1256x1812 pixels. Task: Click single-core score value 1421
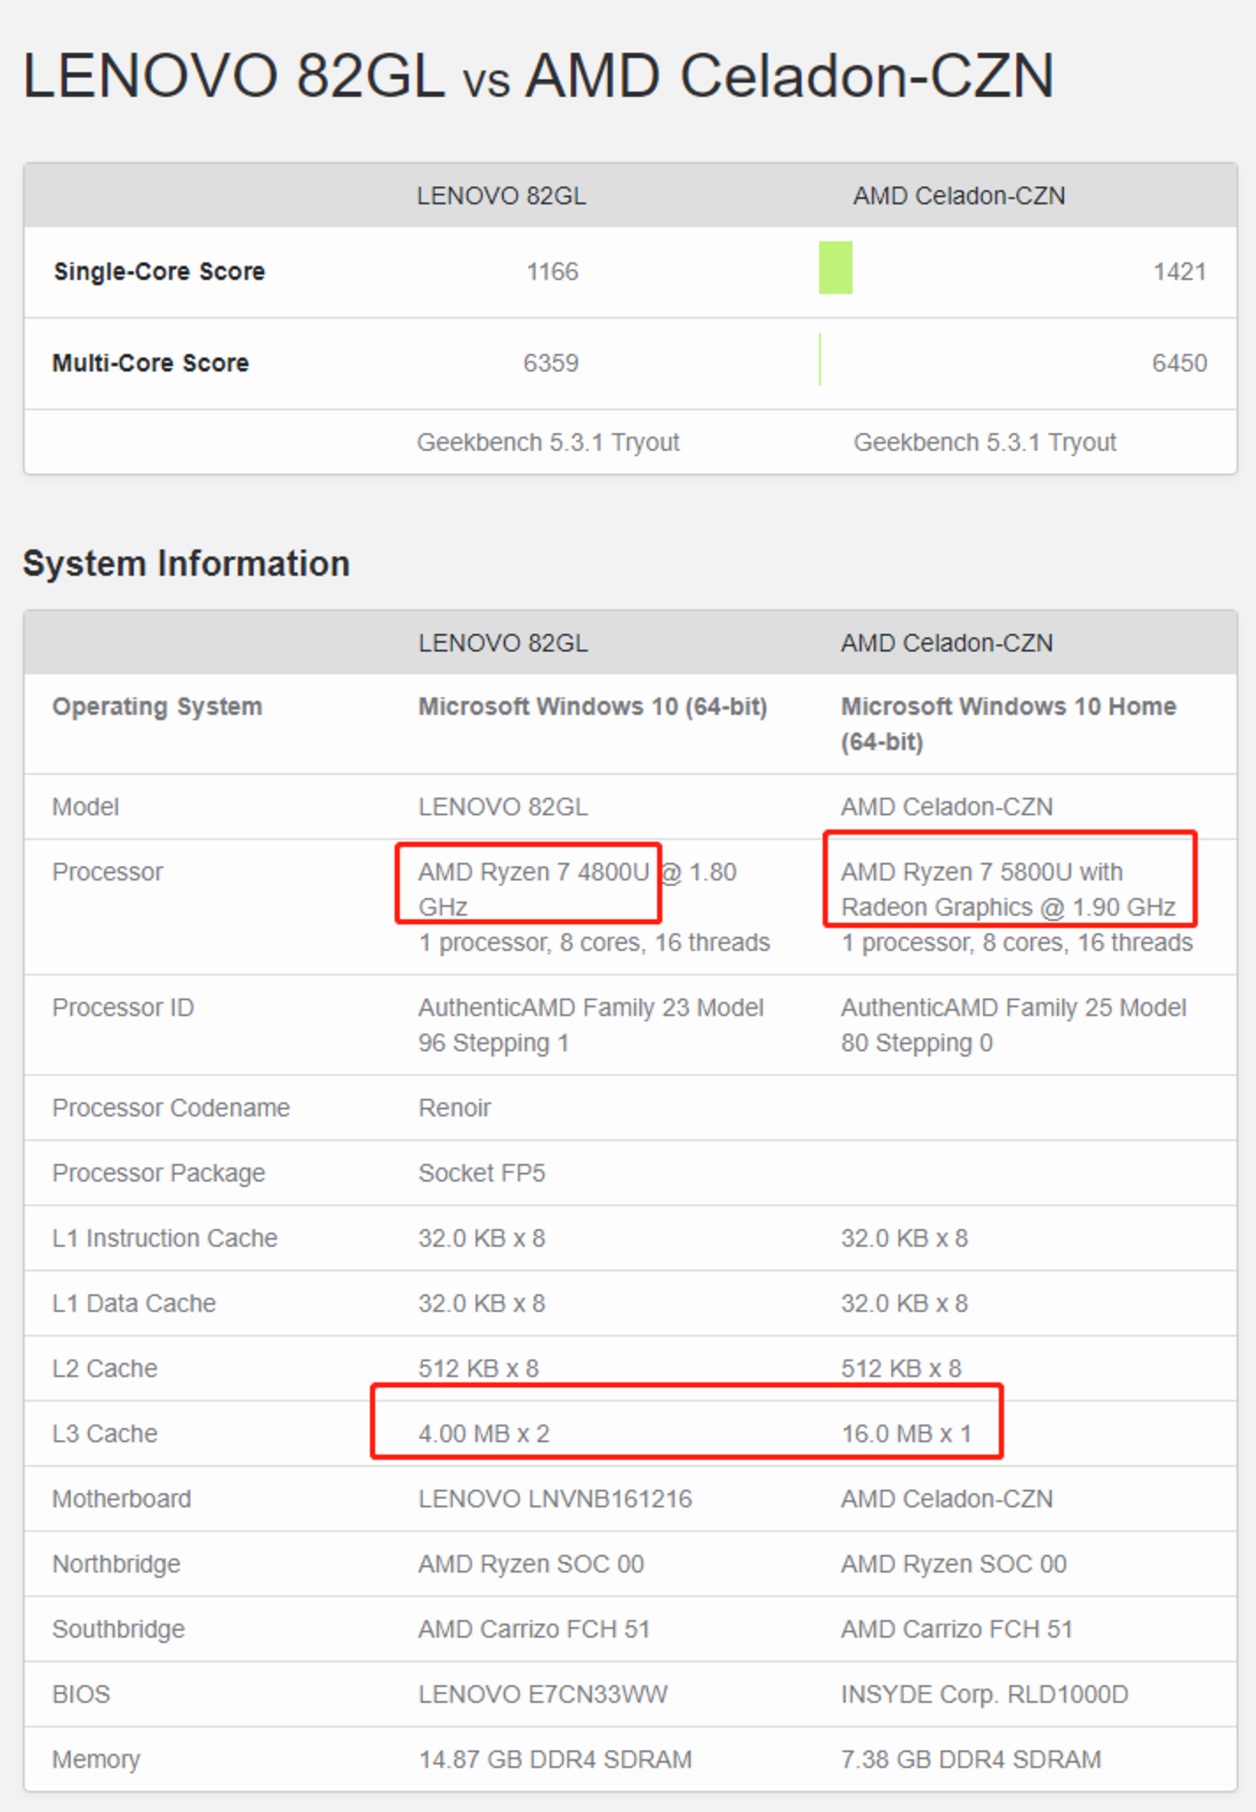(x=1179, y=272)
